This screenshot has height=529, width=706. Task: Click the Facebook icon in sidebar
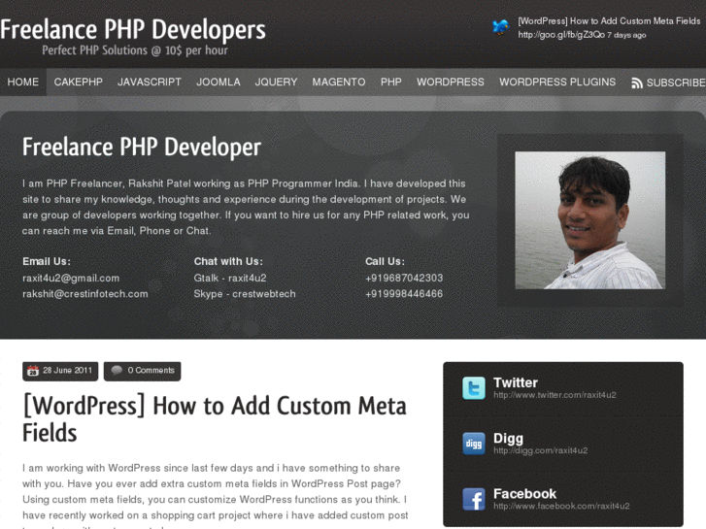pos(474,499)
